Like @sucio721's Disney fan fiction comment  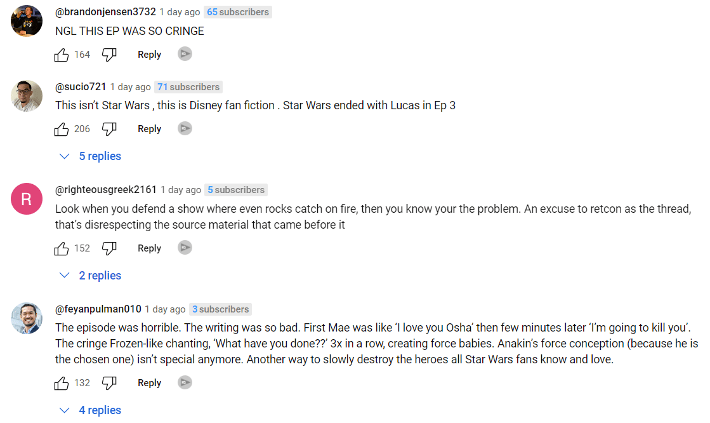point(62,130)
